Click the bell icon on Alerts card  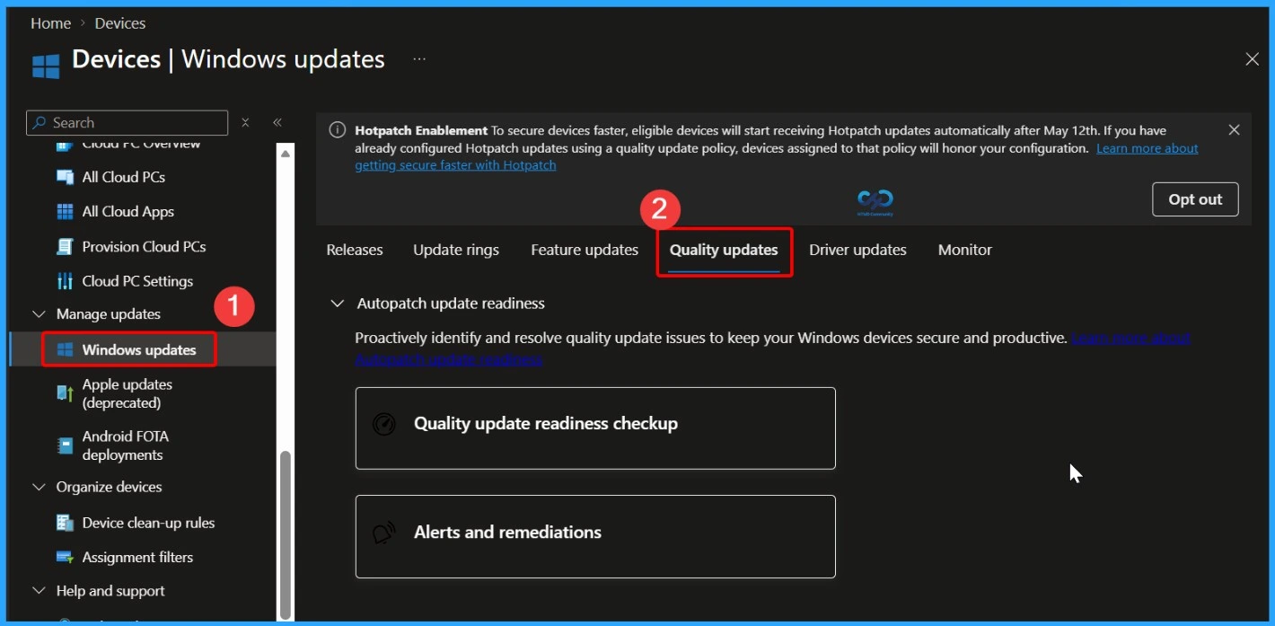tap(384, 533)
